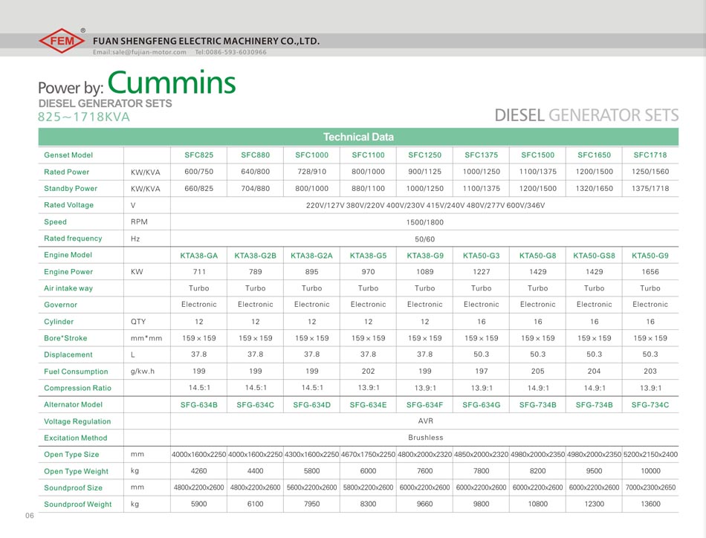Select the SFC1650 genset model cell
This screenshot has height=538, width=706.
tap(595, 155)
